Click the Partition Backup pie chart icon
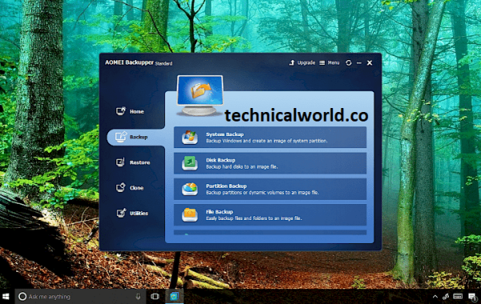Viewport: 481px width, 304px height. coord(189,189)
